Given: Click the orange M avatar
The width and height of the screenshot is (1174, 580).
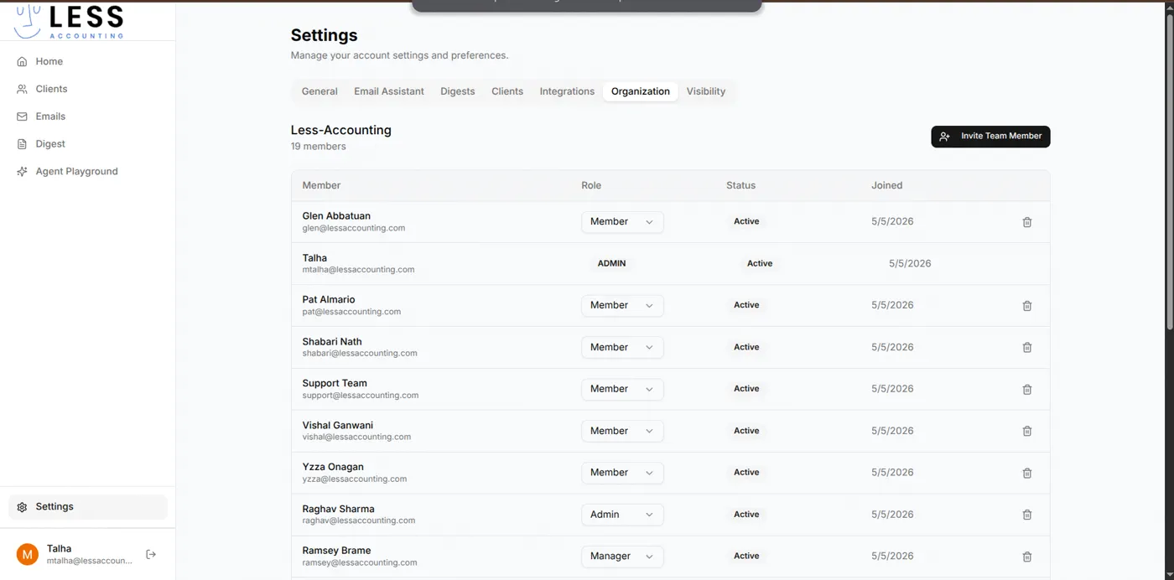Looking at the screenshot, I should point(28,554).
